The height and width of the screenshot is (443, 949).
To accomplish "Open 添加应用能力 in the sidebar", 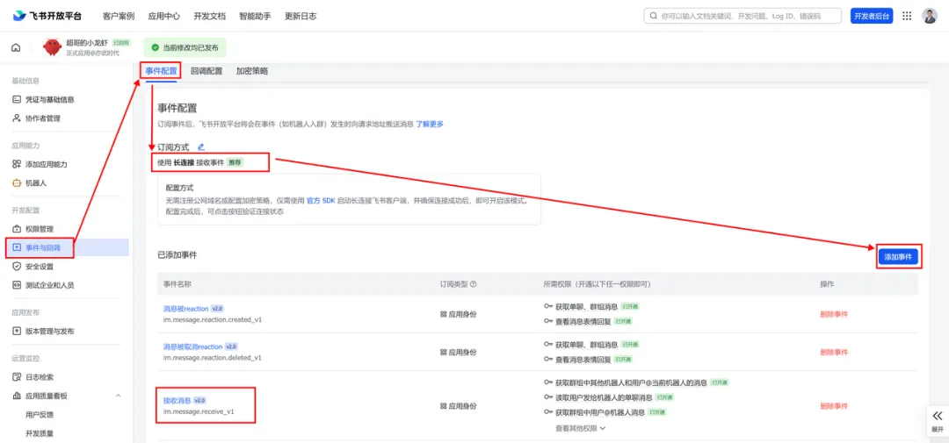I will tap(46, 164).
